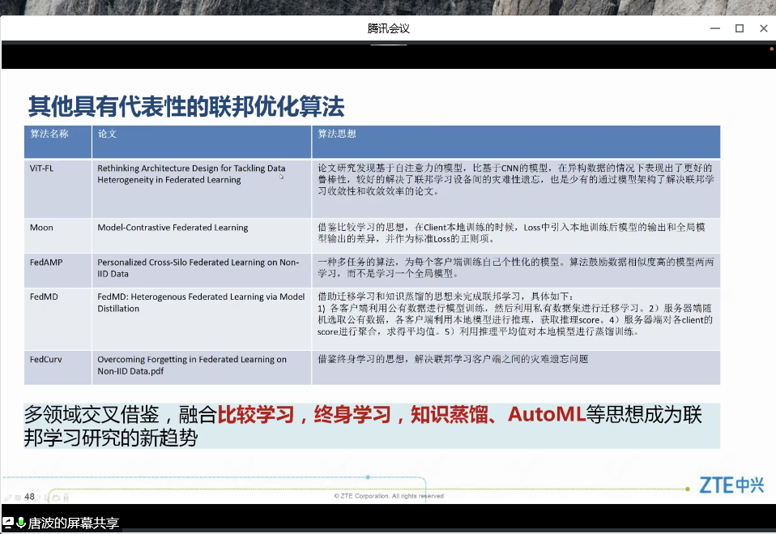Click the green microphone icon at bottom-left
The height and width of the screenshot is (534, 776).
coord(20,523)
